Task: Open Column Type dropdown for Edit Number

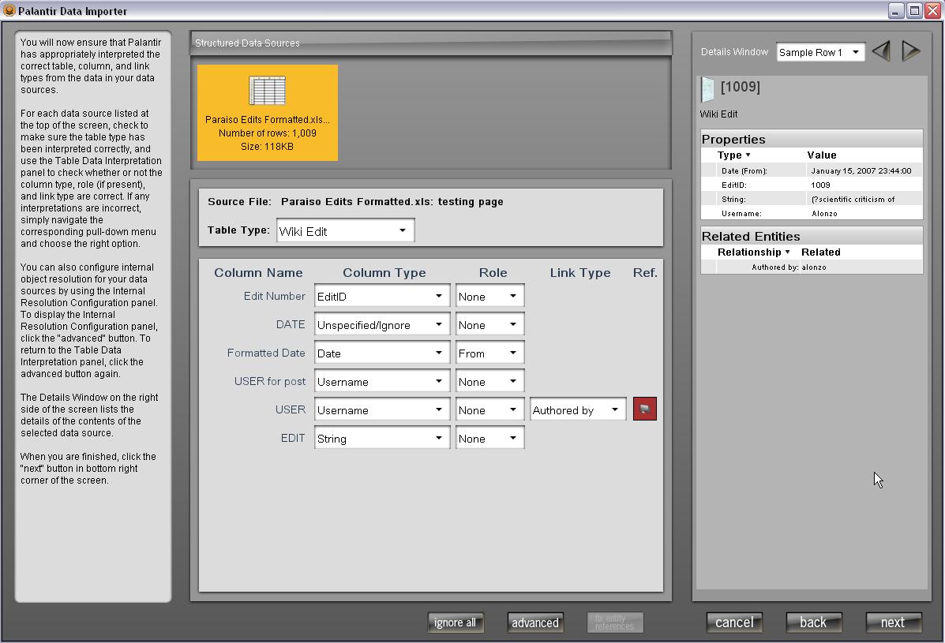Action: (382, 296)
